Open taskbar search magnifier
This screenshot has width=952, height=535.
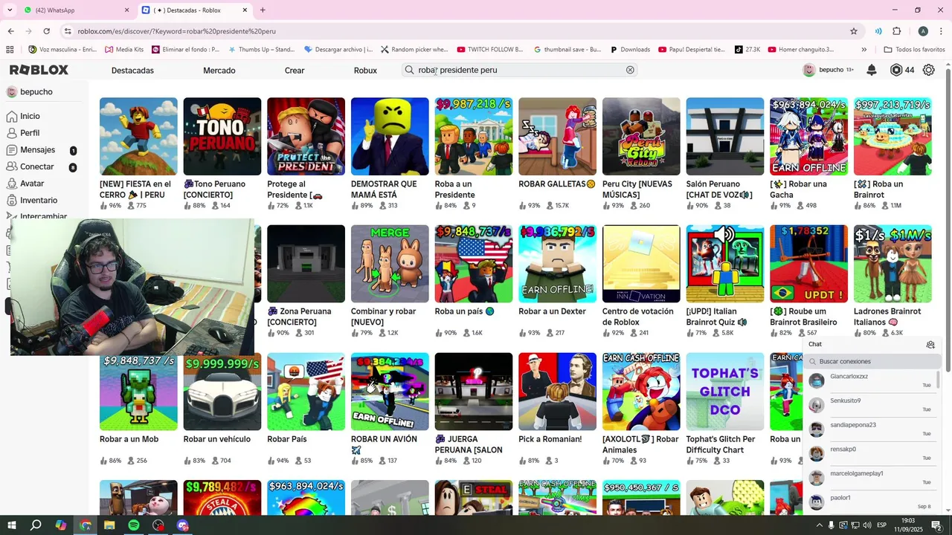click(36, 525)
